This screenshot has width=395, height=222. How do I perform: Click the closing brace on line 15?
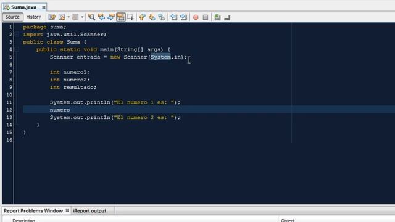[x=25, y=133]
